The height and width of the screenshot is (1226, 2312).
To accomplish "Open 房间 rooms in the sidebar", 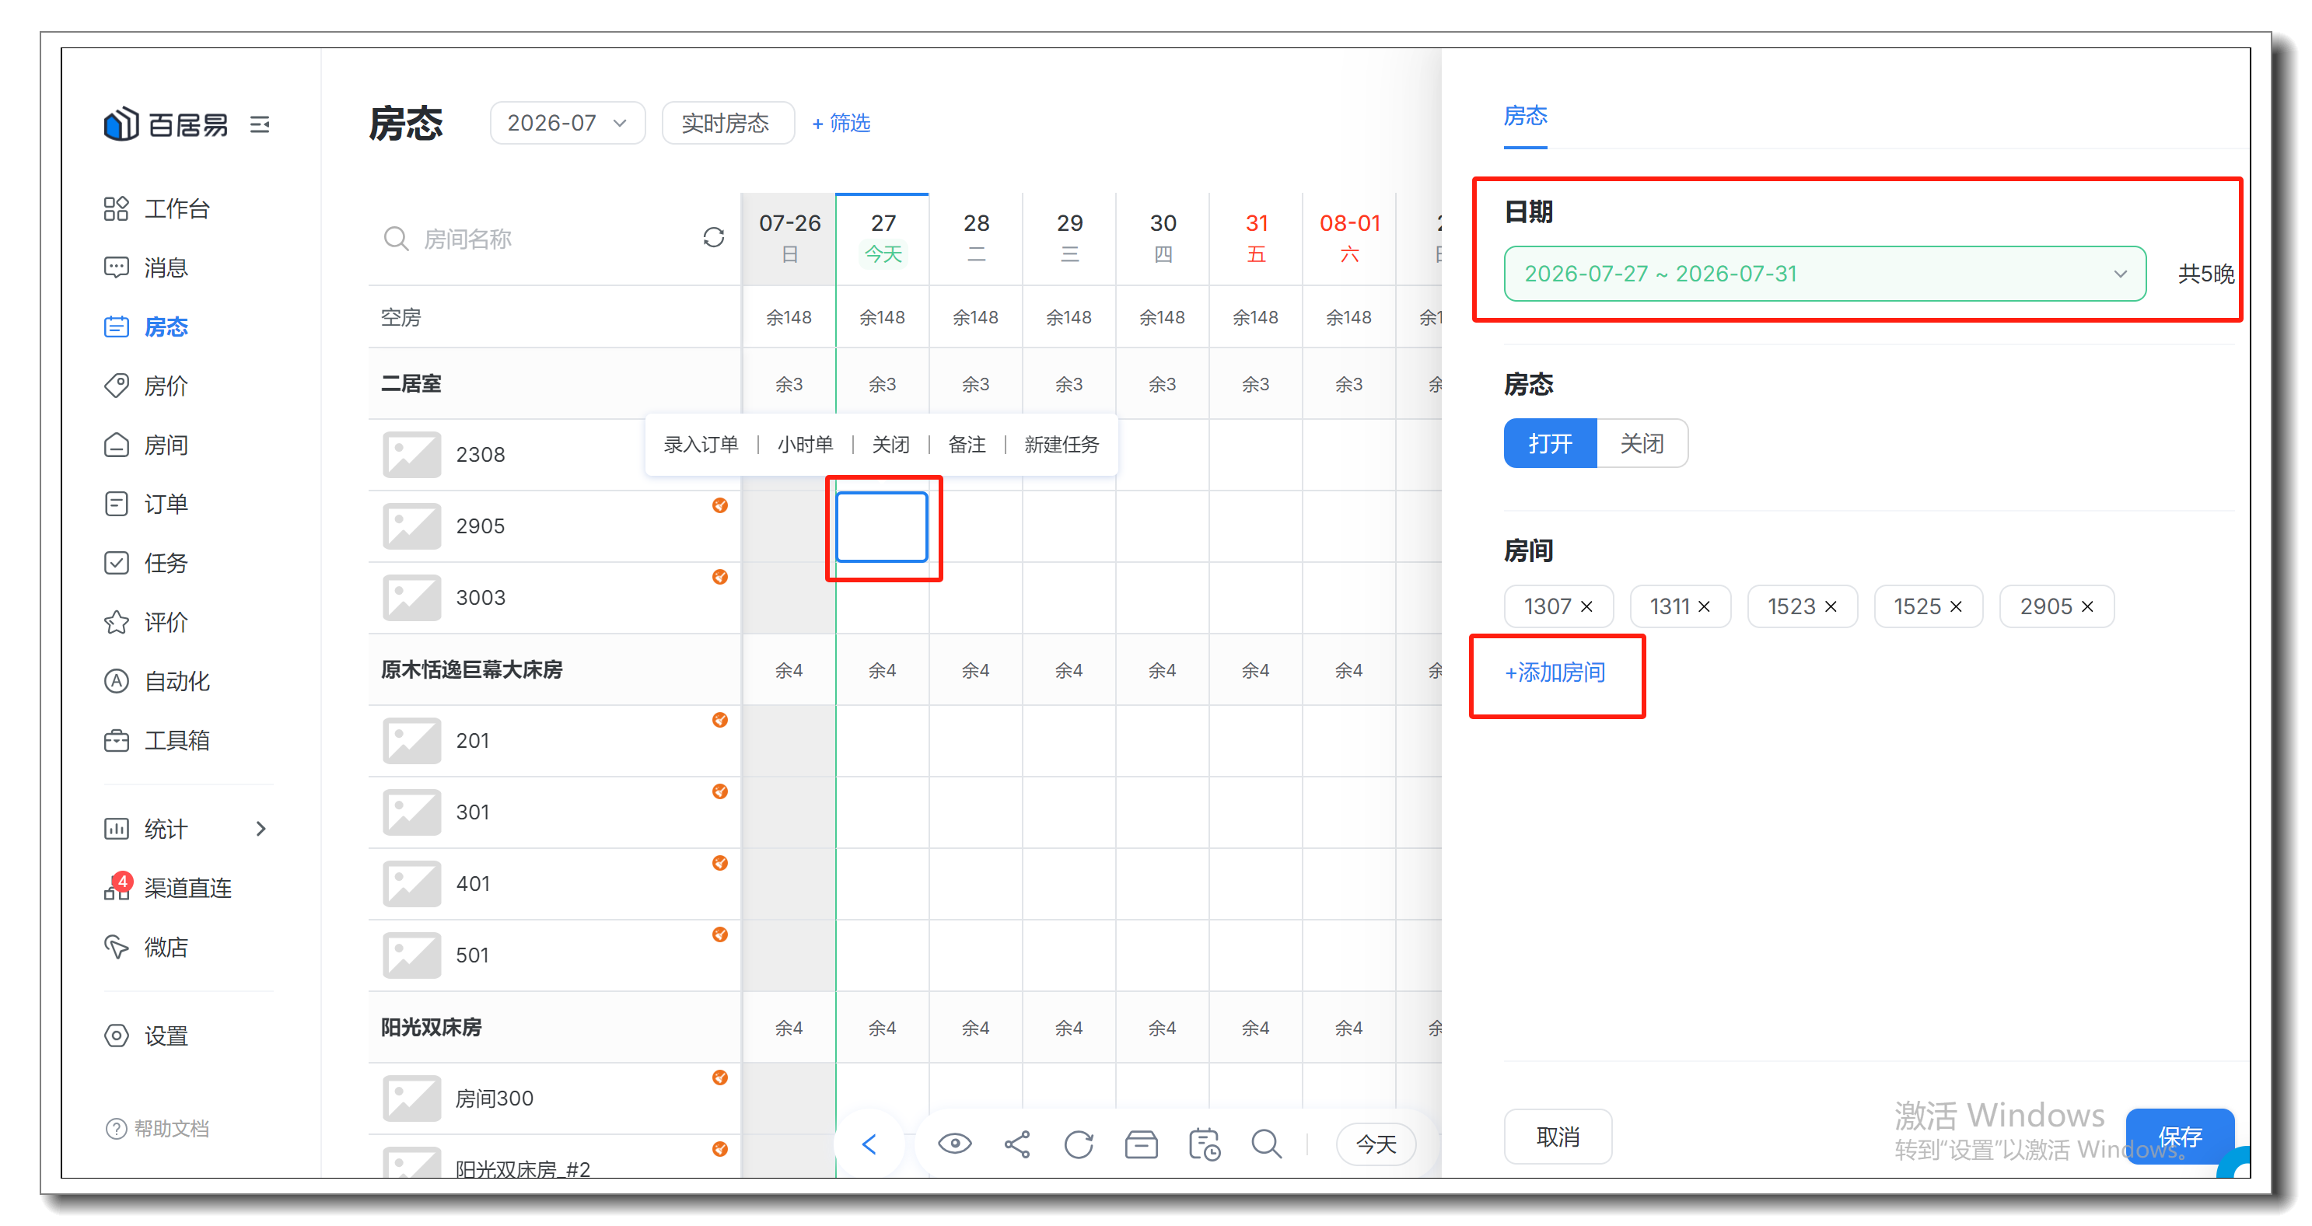I will click(x=146, y=445).
